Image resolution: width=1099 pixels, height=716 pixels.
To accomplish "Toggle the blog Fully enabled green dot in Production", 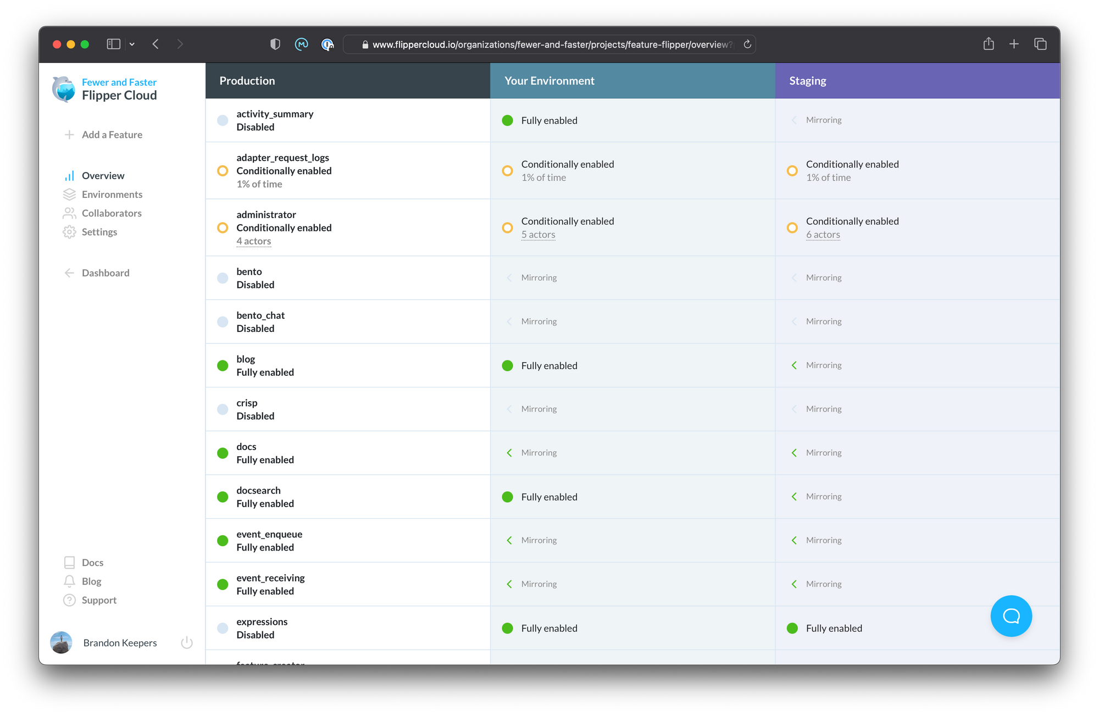I will tap(223, 365).
